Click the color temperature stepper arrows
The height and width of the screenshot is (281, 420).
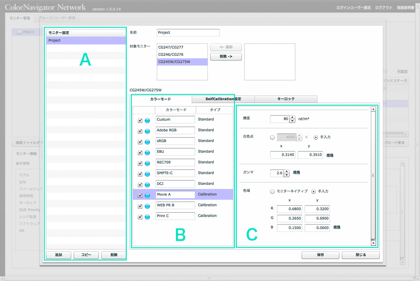(299, 137)
